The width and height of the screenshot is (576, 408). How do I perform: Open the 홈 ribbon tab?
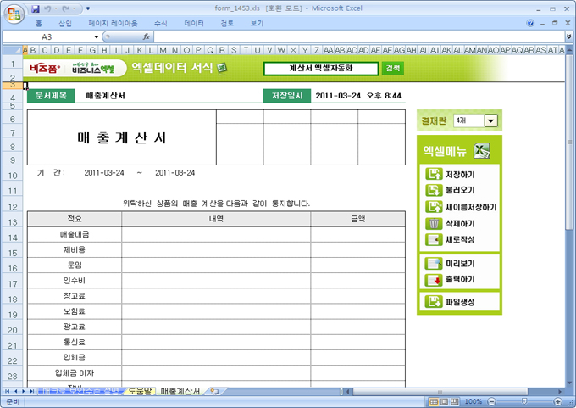39,24
